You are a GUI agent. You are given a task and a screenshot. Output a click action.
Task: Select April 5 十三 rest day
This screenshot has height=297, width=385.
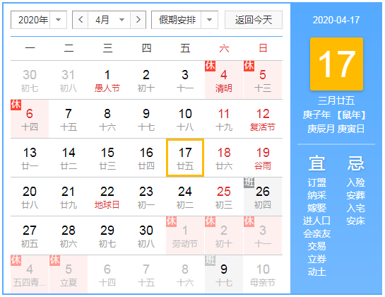click(x=263, y=80)
